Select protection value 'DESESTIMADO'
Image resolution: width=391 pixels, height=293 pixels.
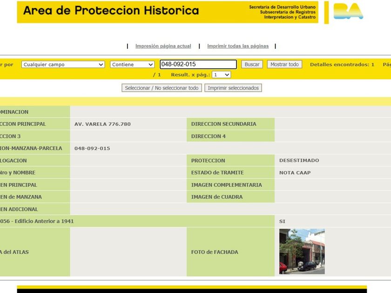299,160
